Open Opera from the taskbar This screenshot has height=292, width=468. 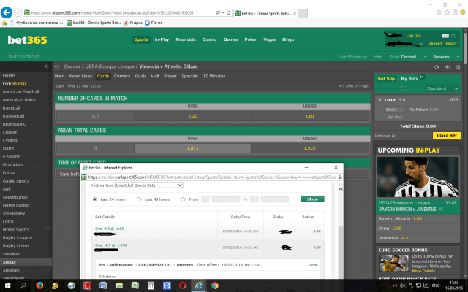coord(183,285)
